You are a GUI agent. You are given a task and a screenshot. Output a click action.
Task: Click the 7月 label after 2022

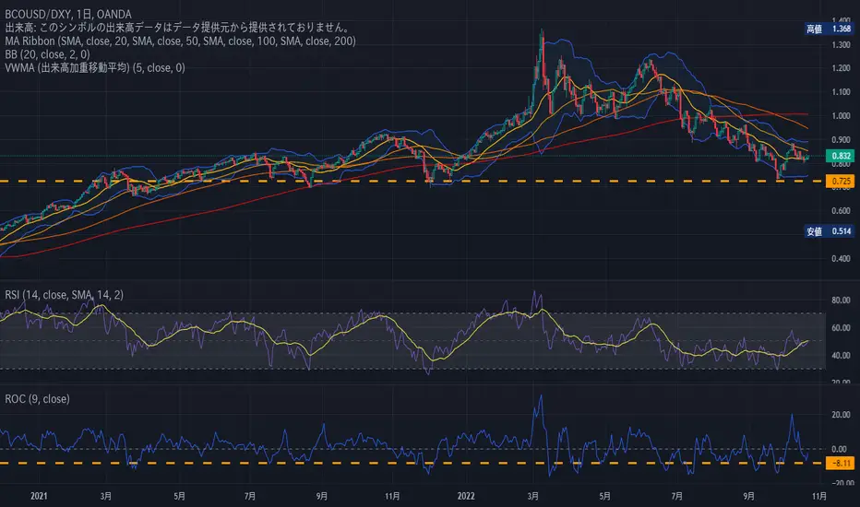click(676, 496)
